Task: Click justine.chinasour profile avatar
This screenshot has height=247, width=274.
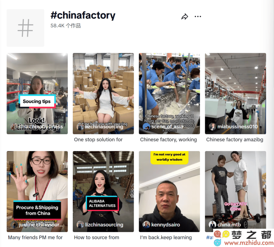Action: [x=14, y=225]
